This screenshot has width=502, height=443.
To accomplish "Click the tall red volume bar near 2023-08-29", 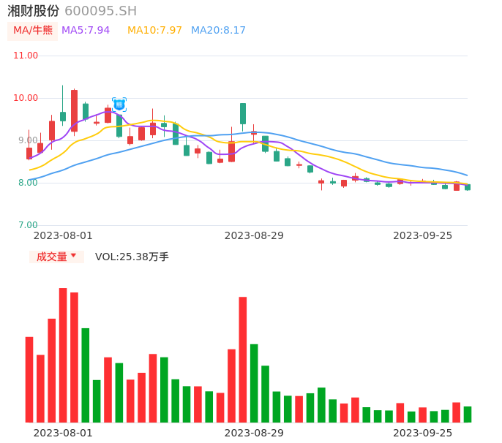I will click(243, 360).
